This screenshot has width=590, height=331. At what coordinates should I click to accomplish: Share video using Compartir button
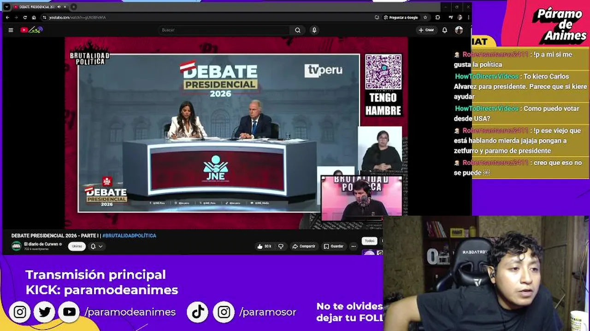coord(304,246)
